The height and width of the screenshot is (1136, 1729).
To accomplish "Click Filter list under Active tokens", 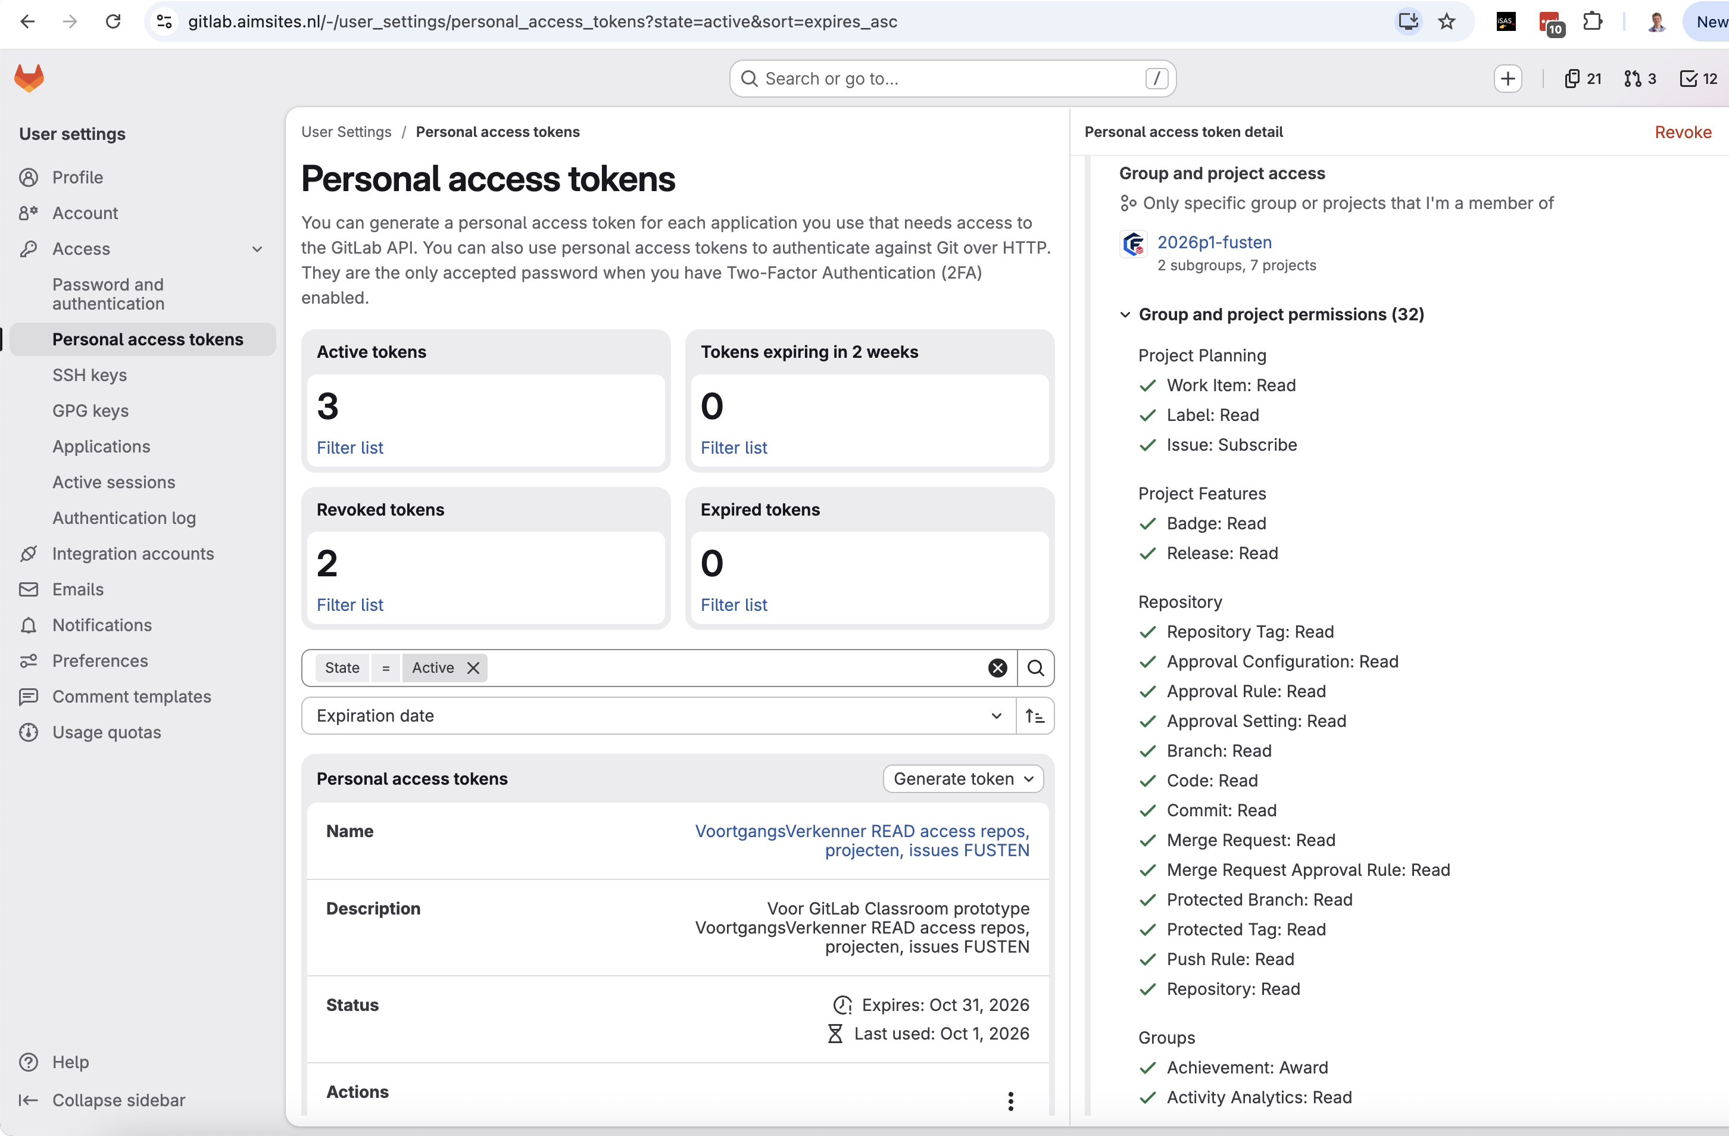I will (x=349, y=447).
